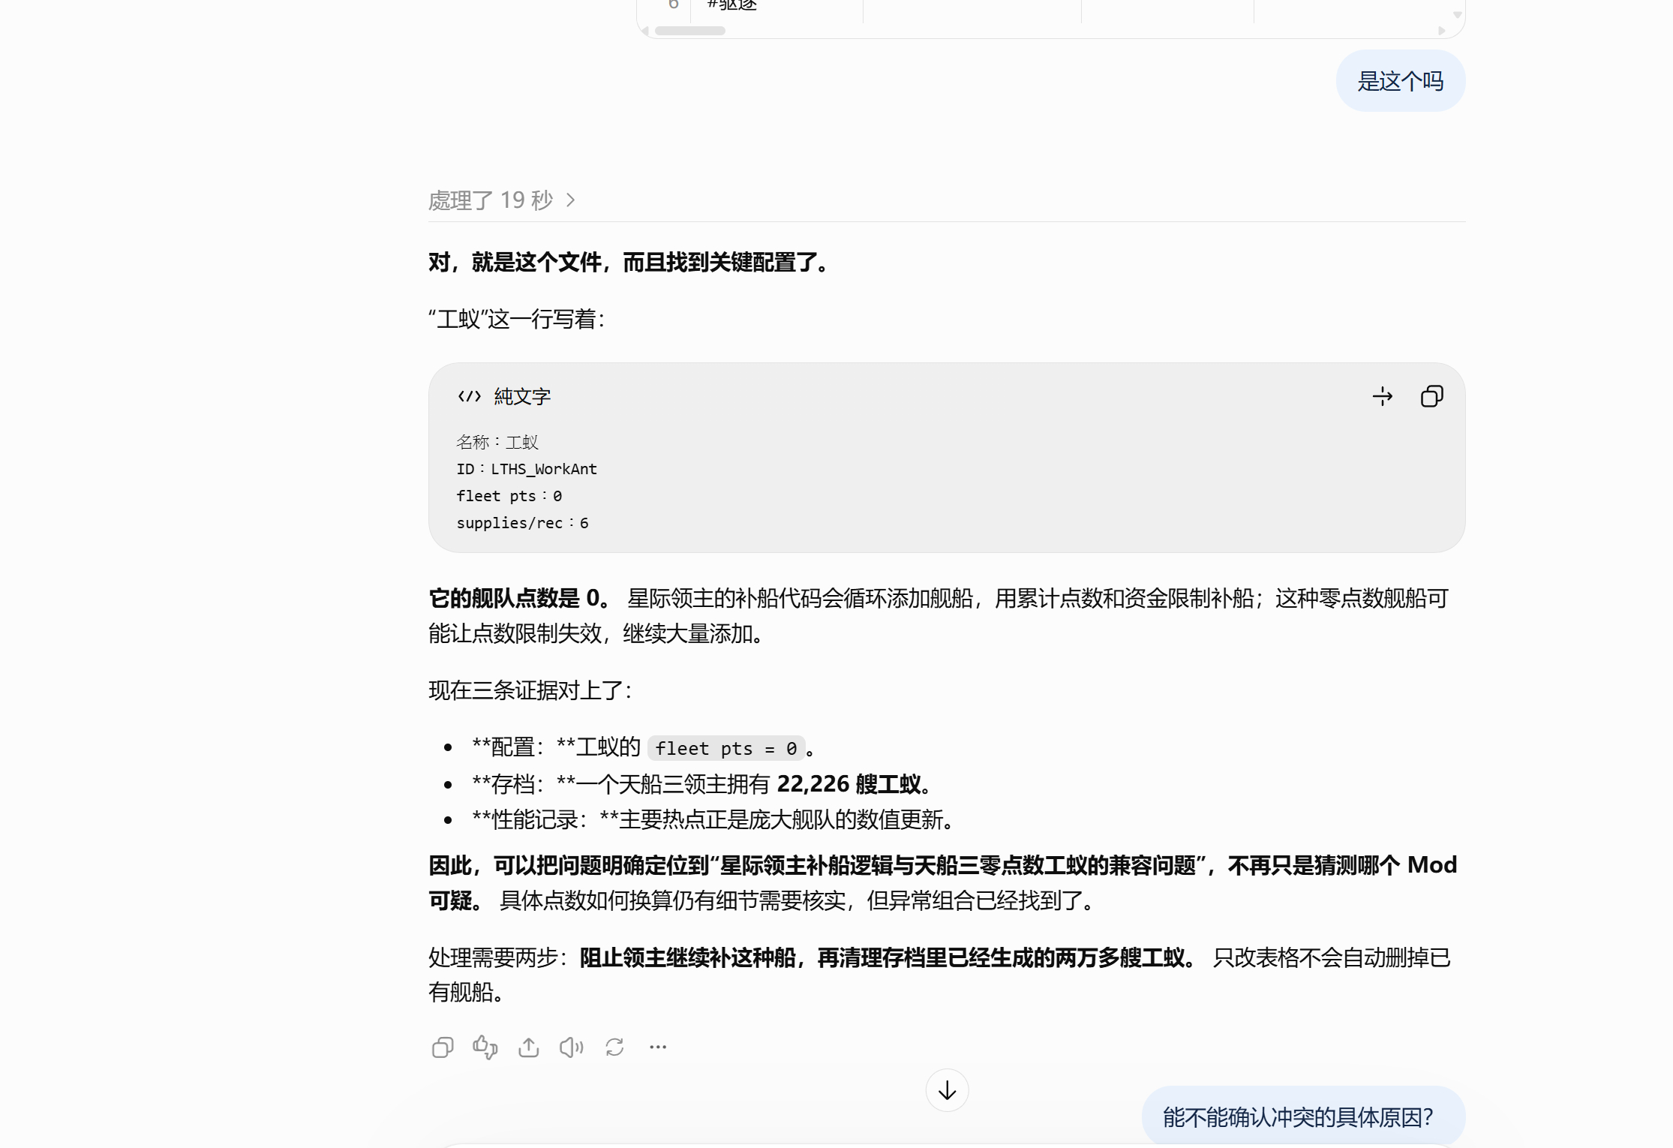Click the inline code fleet pts = 0

tap(726, 748)
